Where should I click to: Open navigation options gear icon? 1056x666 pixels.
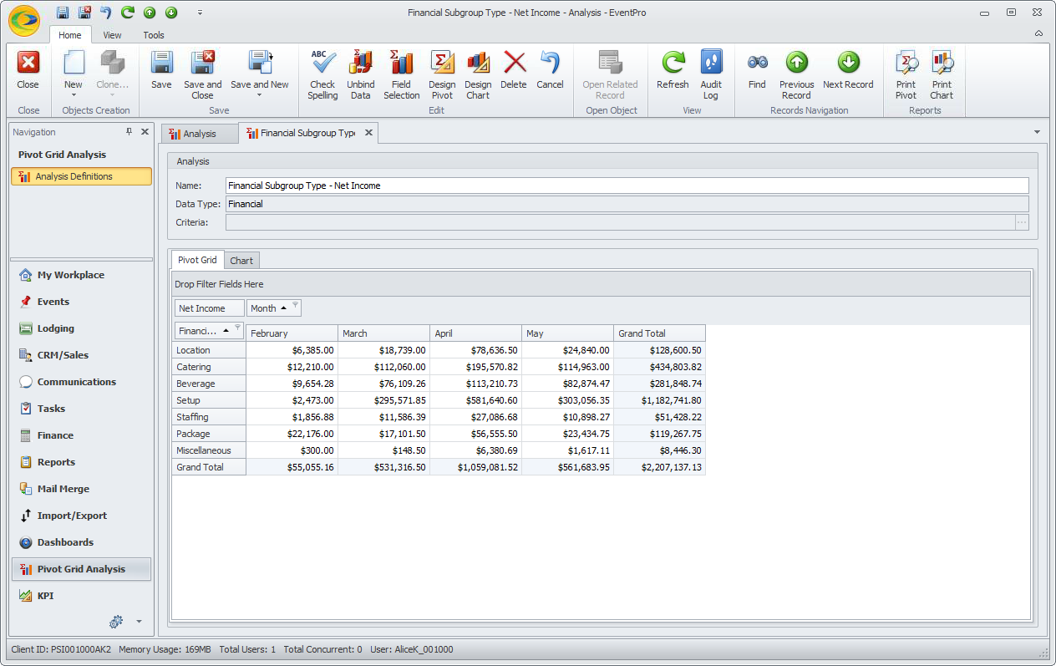click(x=116, y=622)
